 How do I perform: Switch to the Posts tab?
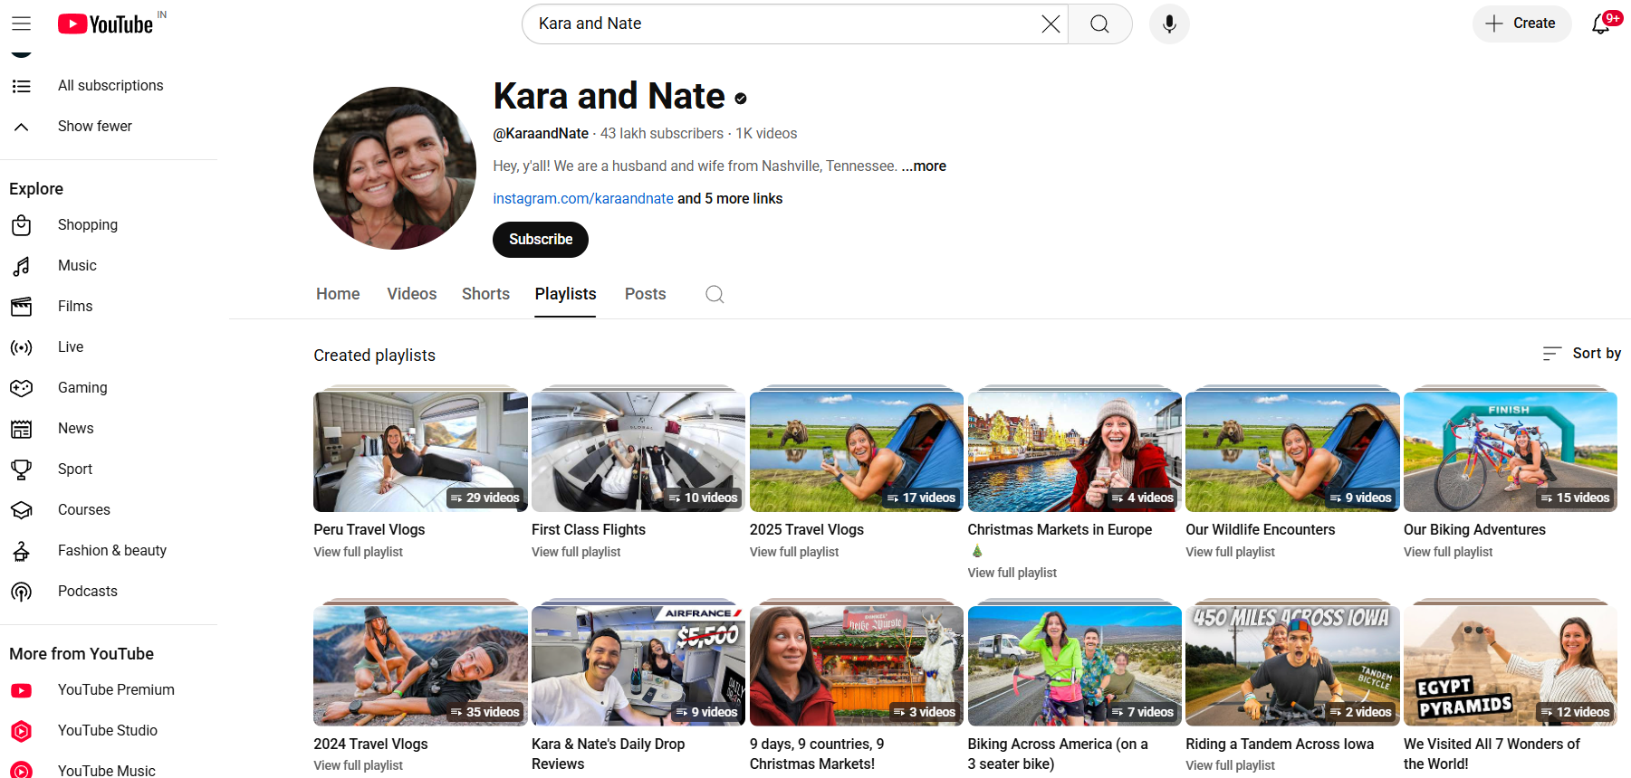click(646, 294)
